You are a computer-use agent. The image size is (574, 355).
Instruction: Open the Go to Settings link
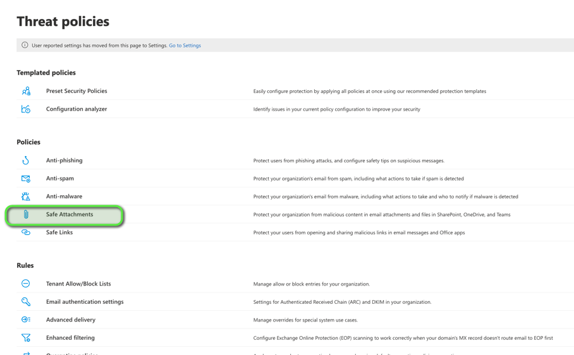click(x=185, y=45)
